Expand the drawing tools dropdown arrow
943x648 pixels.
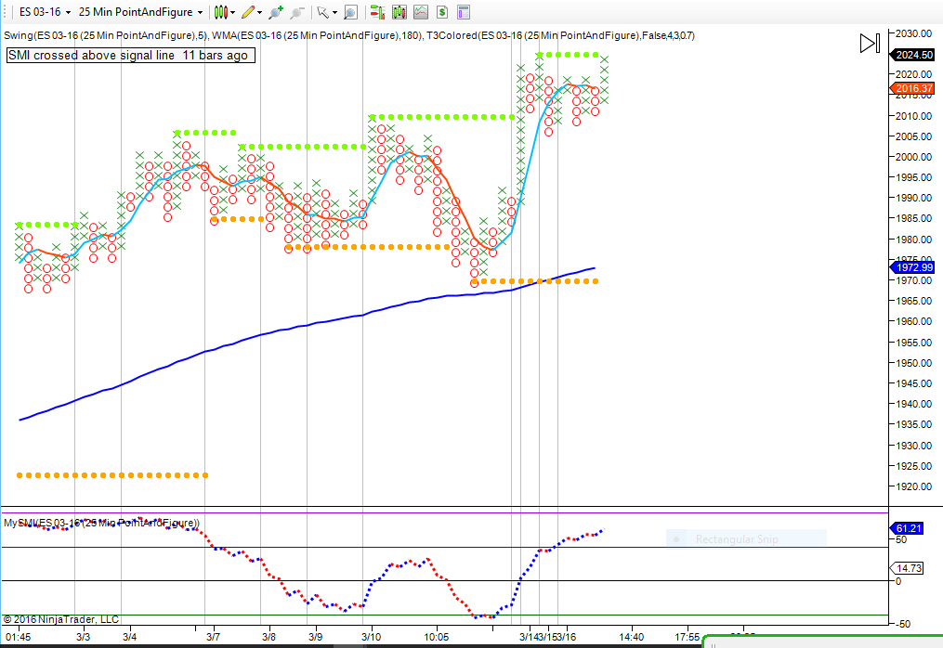coord(260,13)
